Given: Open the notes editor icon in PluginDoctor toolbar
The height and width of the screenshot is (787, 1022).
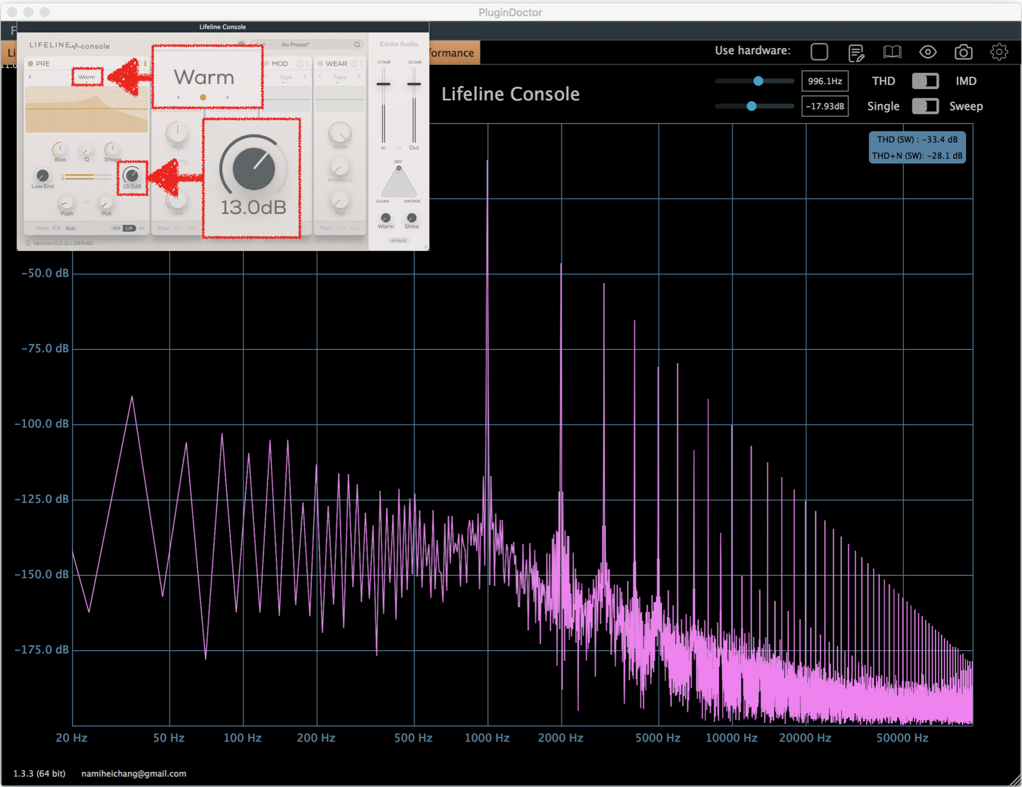Looking at the screenshot, I should [856, 53].
